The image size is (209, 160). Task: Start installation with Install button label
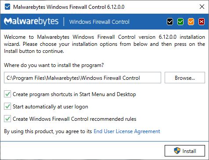tap(189, 151)
